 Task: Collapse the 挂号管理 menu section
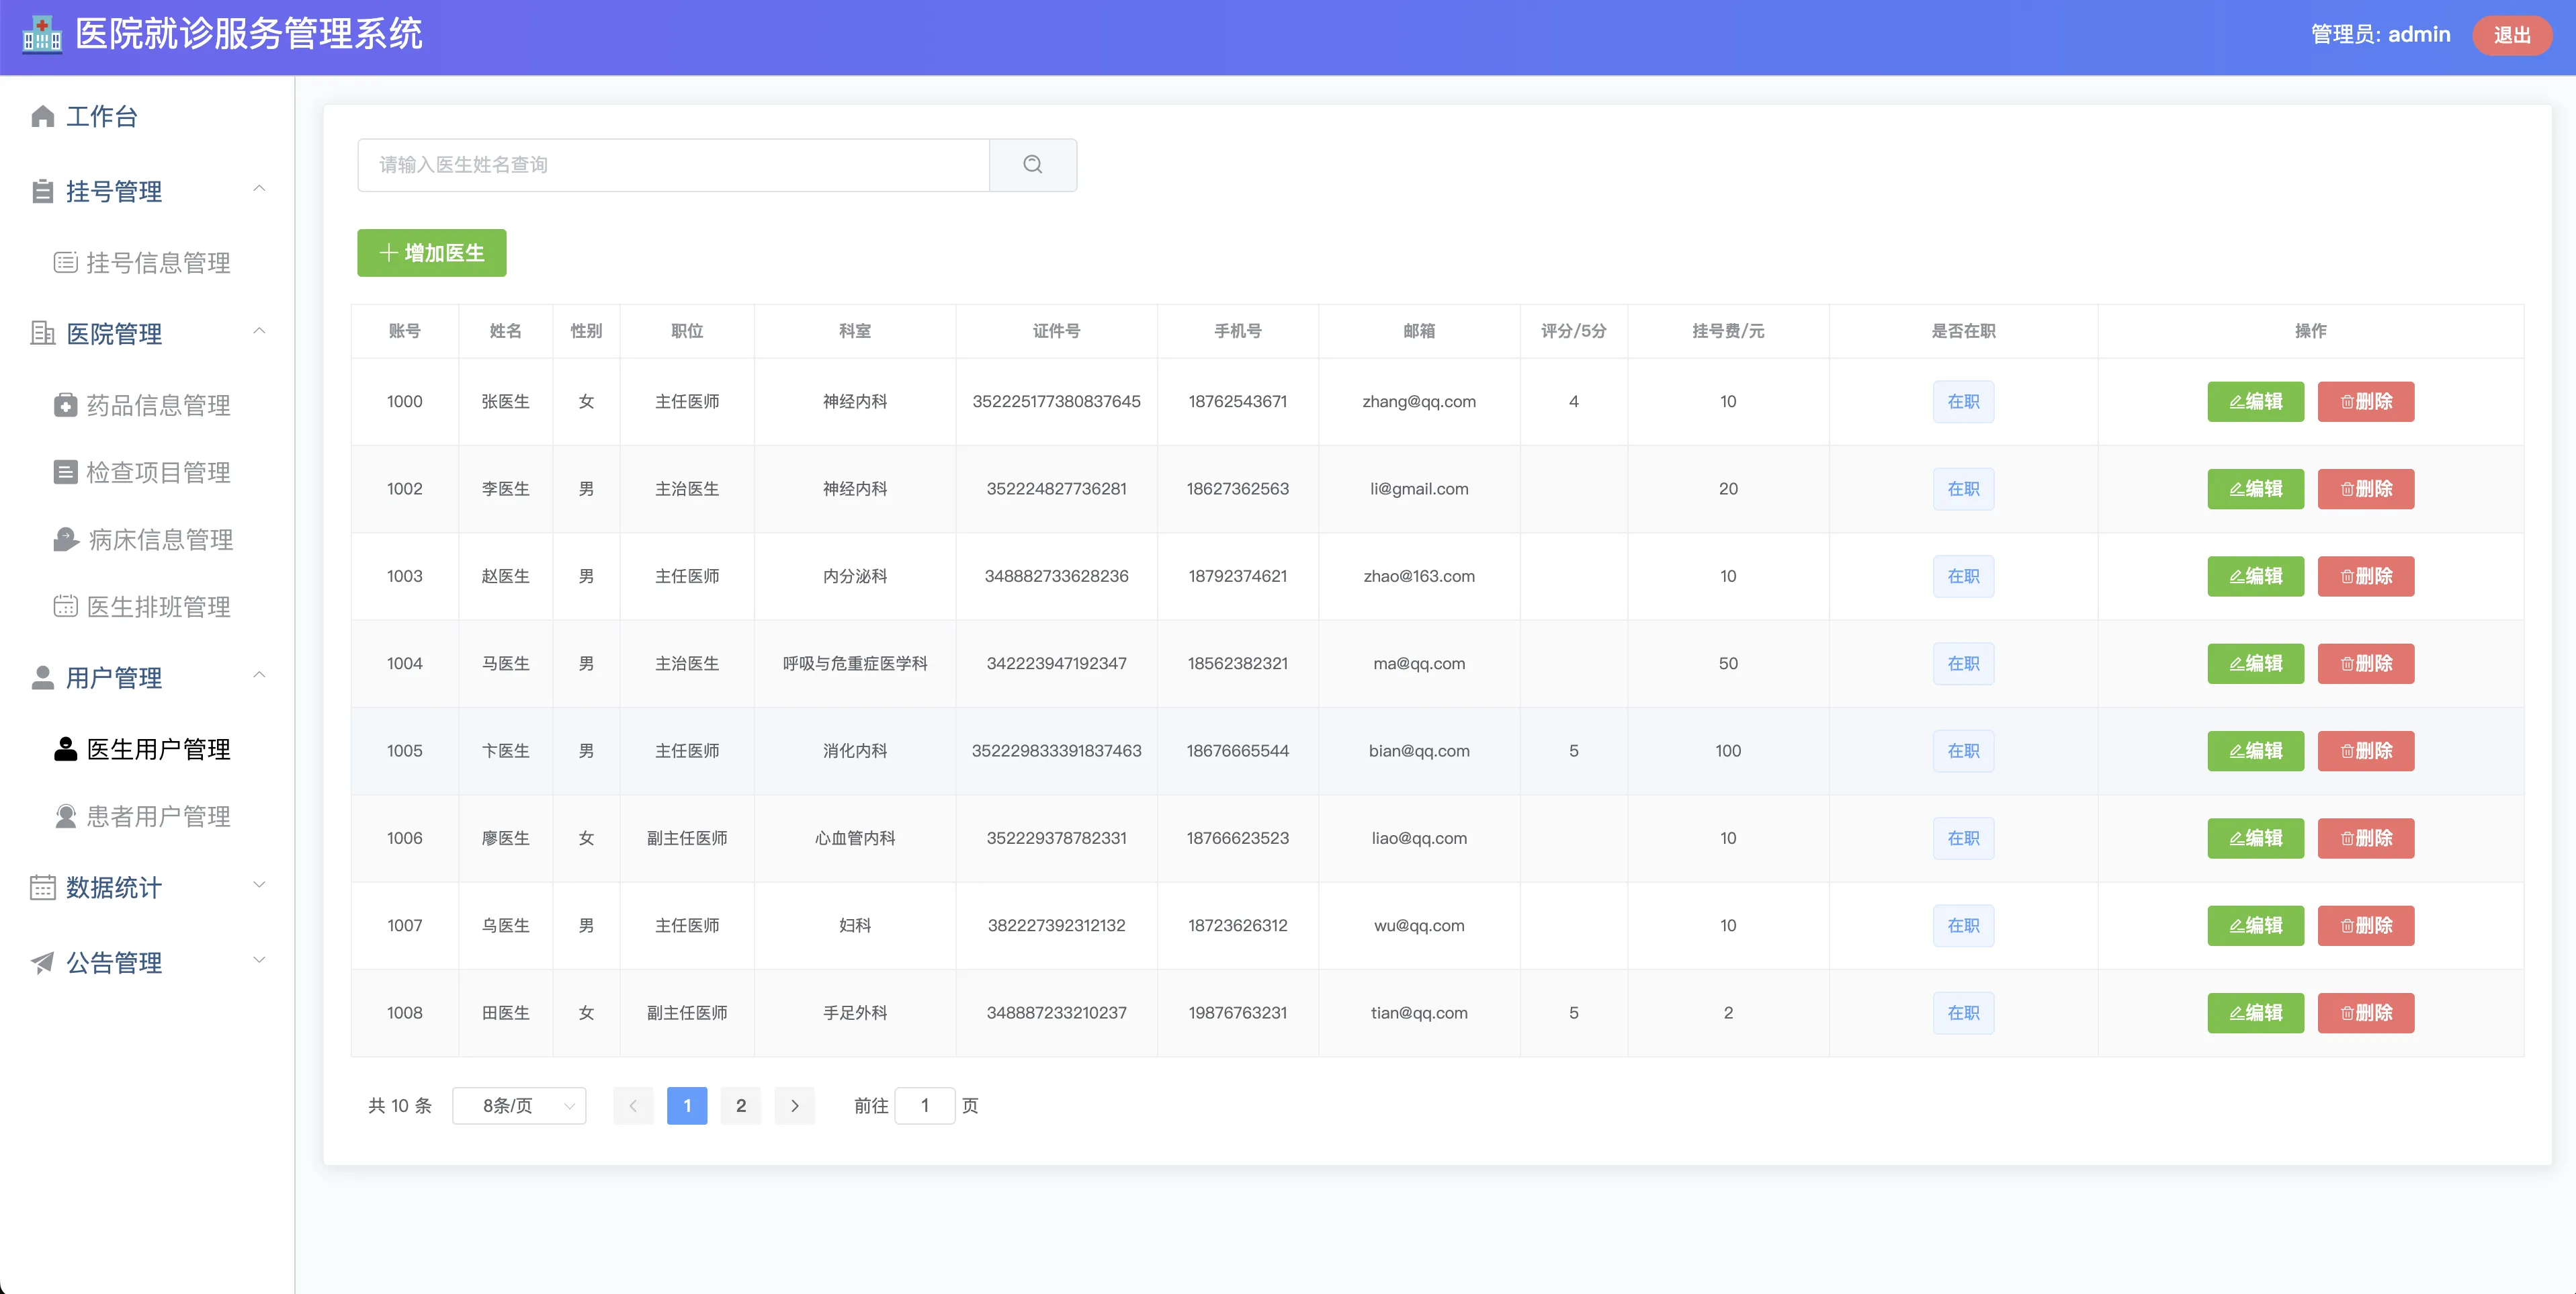point(259,189)
